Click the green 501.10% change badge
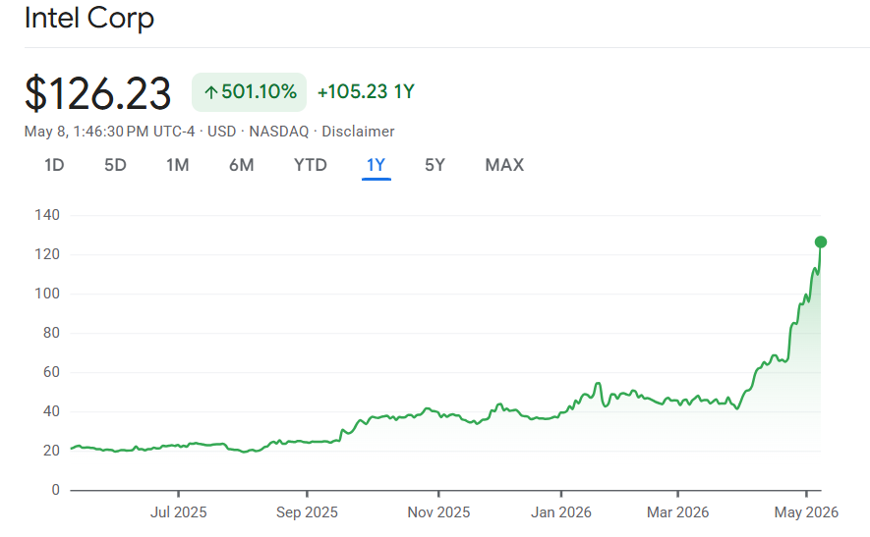870x537 pixels. coord(249,92)
